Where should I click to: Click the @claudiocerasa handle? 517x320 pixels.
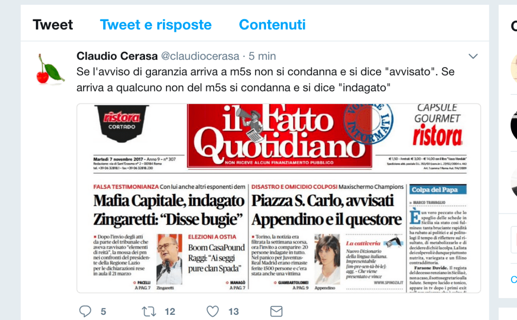(x=200, y=56)
